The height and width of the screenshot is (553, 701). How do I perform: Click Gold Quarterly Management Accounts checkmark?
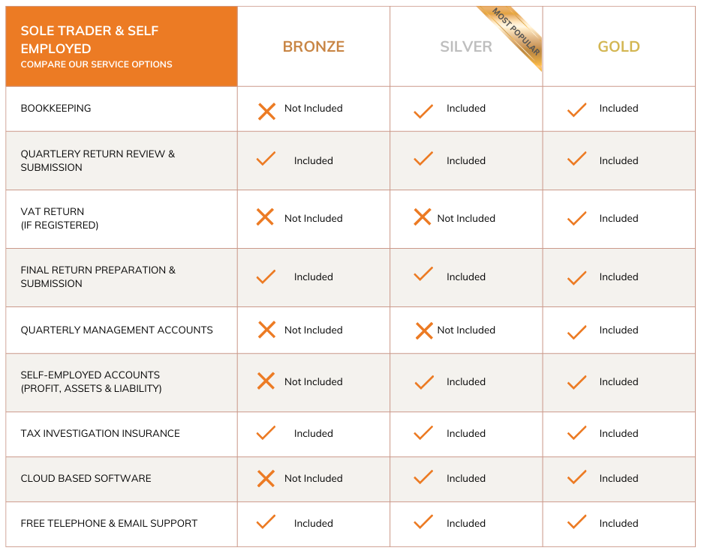point(576,331)
